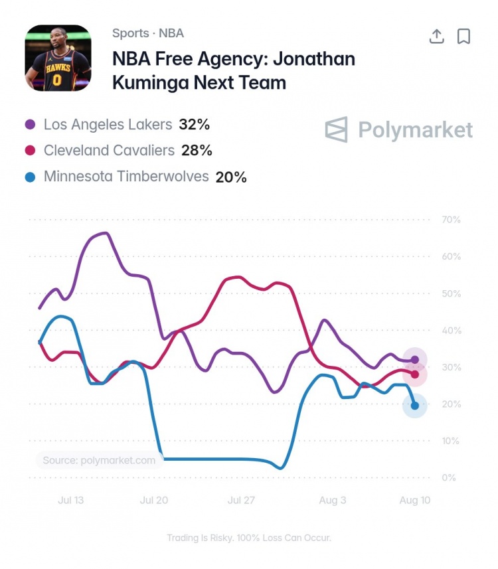Click the Polymarket wordmark text
498x569 pixels.
416,130
